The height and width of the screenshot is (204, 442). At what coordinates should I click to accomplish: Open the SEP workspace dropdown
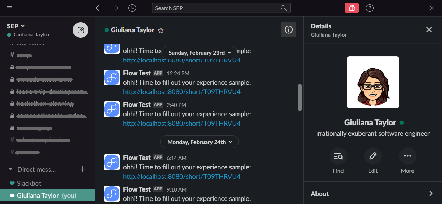click(16, 26)
